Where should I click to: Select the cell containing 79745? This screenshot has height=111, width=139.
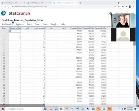(x=101, y=36)
